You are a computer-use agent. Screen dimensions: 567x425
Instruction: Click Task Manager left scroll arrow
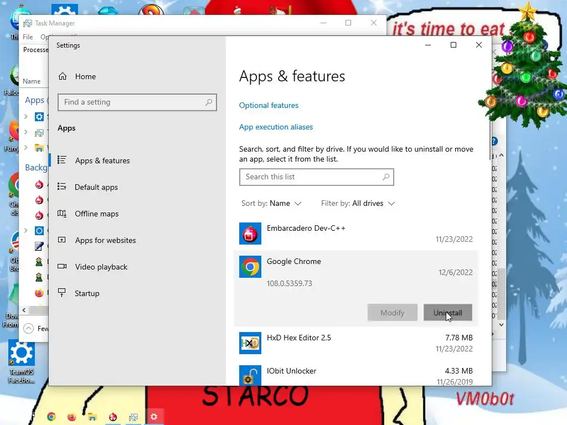pyautogui.click(x=24, y=310)
